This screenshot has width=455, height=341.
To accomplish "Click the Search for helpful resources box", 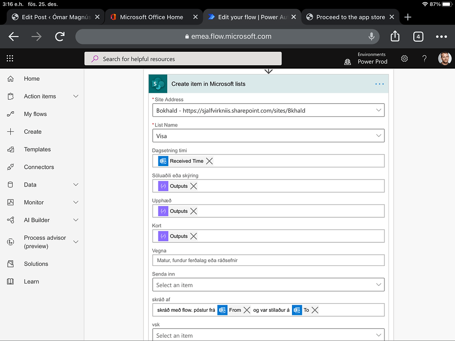I will click(x=183, y=59).
